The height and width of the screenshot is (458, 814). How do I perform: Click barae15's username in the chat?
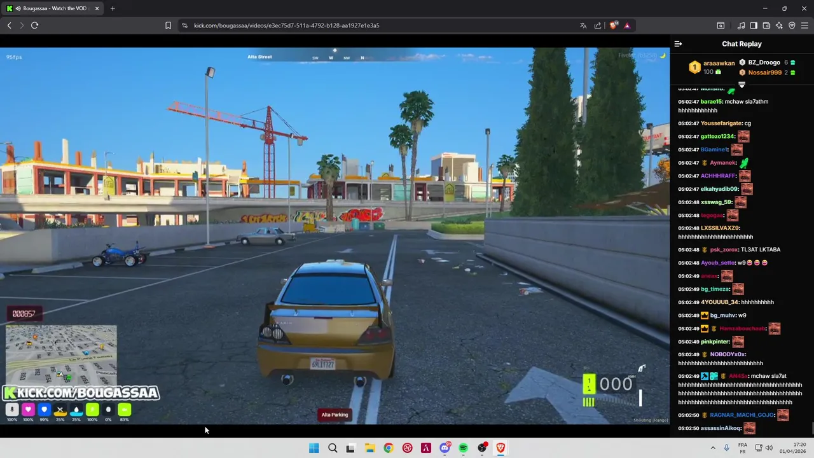[712, 102]
